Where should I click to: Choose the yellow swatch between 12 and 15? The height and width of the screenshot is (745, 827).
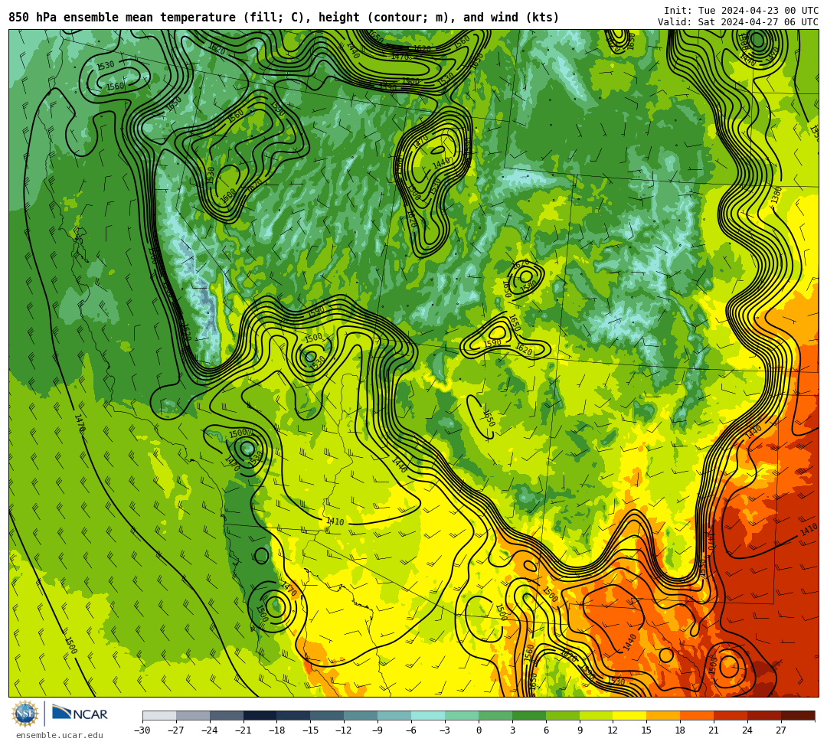point(630,715)
